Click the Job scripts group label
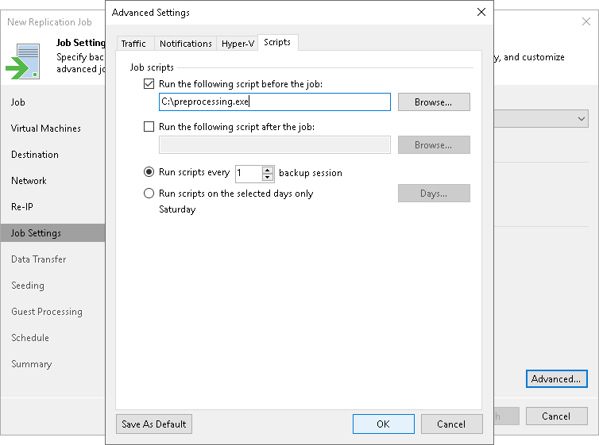 [x=152, y=67]
